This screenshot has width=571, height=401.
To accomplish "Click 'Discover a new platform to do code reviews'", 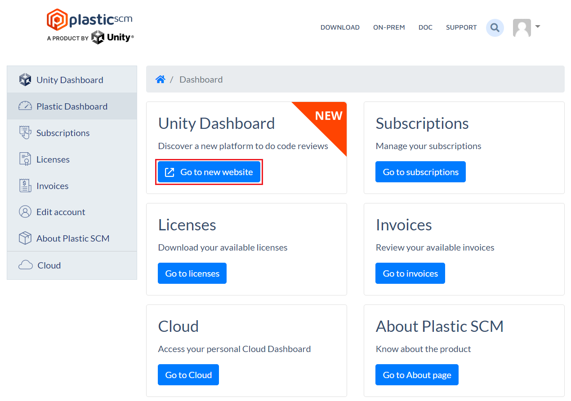I will [x=243, y=146].
